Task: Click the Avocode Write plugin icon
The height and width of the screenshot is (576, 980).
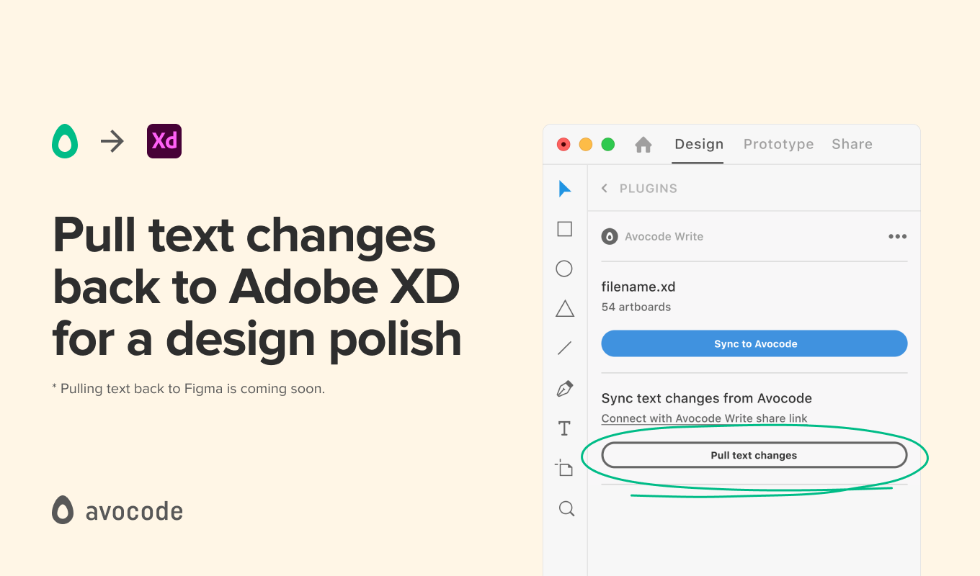Action: (610, 236)
